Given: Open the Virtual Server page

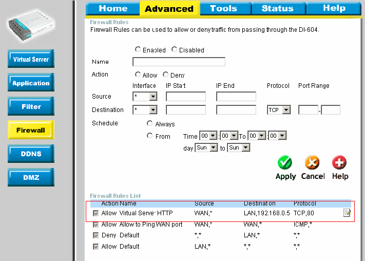Looking at the screenshot, I should click(31, 59).
